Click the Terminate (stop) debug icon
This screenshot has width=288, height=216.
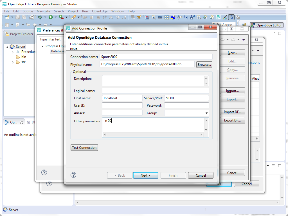98,17
